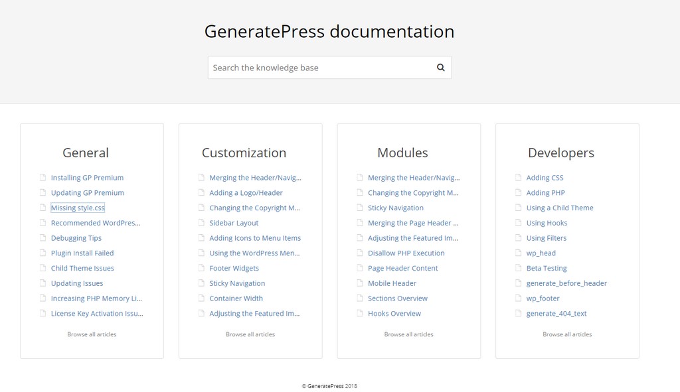Click document icon beside wp_head

pyautogui.click(x=518, y=253)
